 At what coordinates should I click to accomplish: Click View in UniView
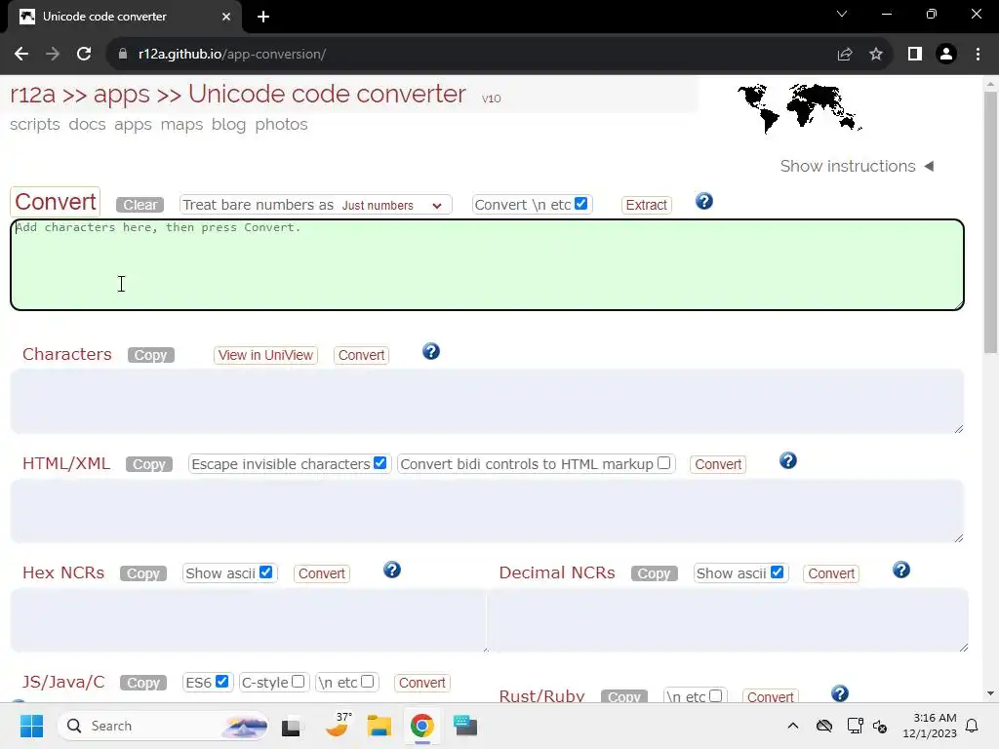click(x=265, y=355)
